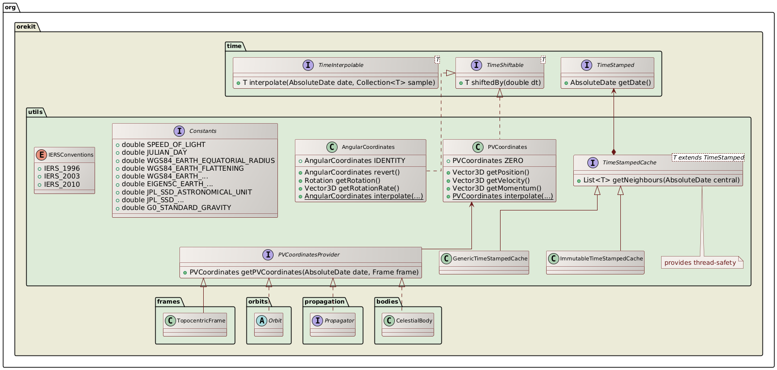Click 'Vector3D getPosition()' method
This screenshot has width=777, height=370.
[x=491, y=172]
